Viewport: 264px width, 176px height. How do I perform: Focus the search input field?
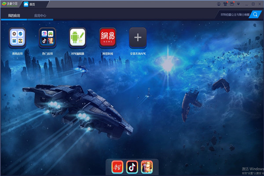(234, 15)
